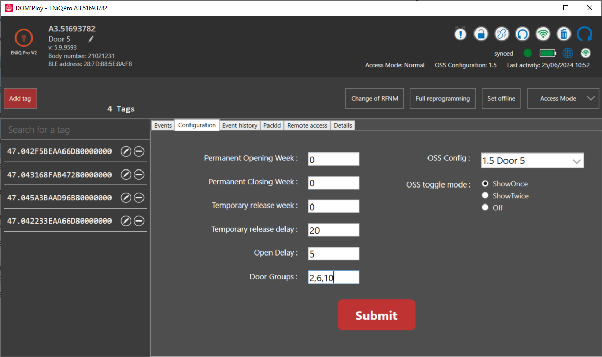602x357 pixels.
Task: Click the alarm clock alert icon
Action: coord(461,34)
